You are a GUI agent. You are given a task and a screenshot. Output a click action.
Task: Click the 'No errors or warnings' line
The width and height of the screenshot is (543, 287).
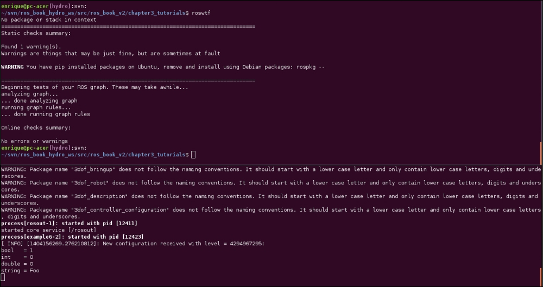34,141
